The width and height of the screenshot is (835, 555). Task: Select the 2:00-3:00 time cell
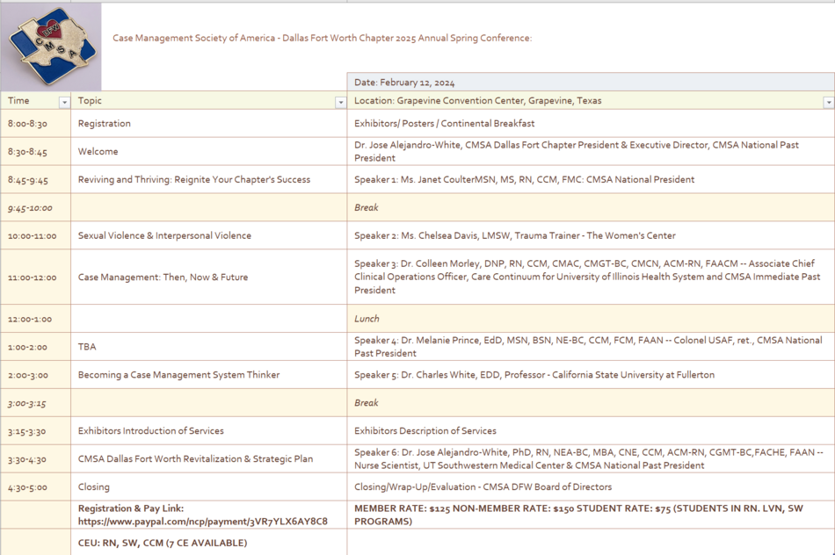[x=36, y=375]
